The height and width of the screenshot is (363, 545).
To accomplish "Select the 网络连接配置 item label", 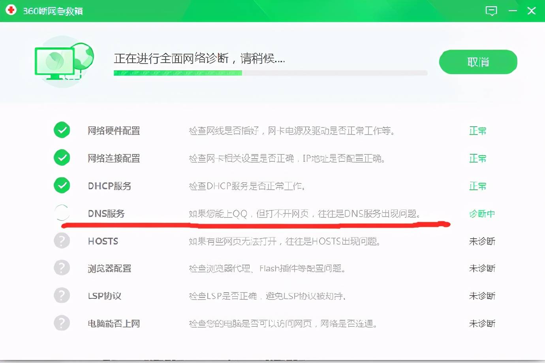I will click(x=114, y=158).
